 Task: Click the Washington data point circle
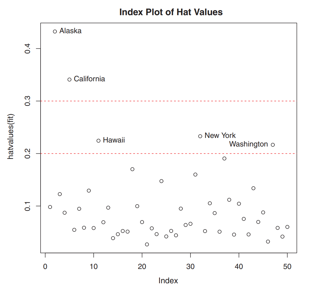pyautogui.click(x=273, y=145)
